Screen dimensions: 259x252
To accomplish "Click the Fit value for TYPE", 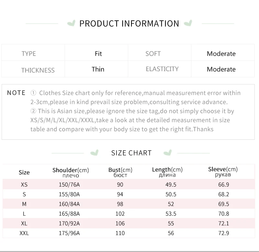I will click(98, 54).
